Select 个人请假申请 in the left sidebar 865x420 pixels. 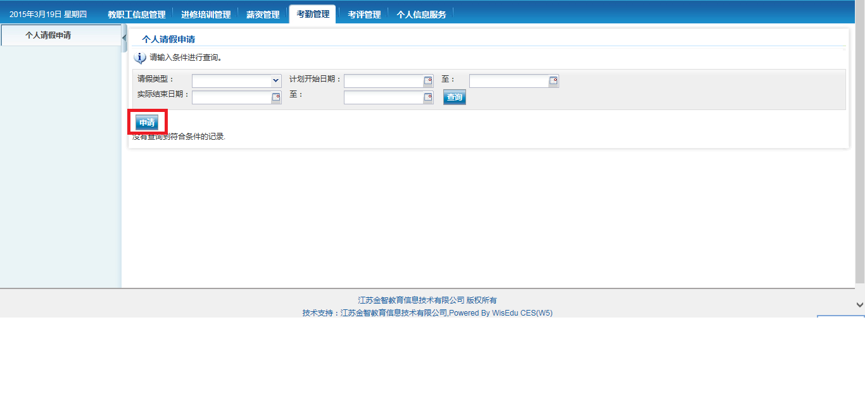click(48, 35)
